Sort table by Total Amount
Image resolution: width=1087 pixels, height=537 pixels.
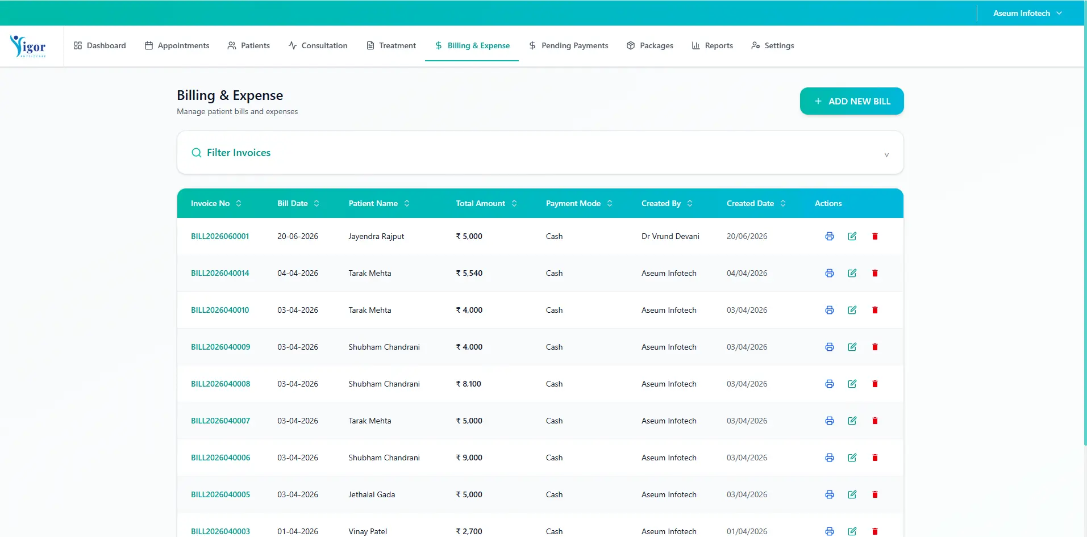[x=486, y=203]
